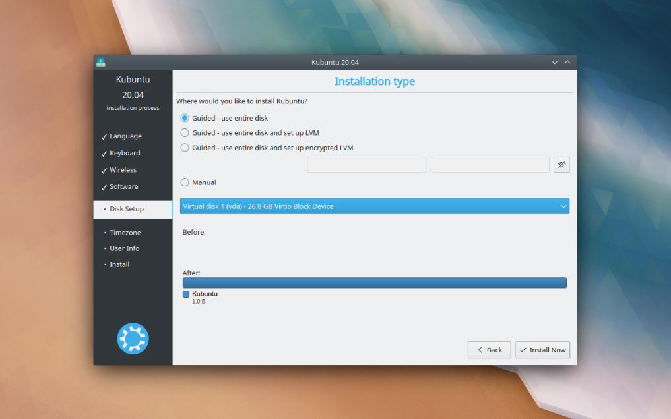Open the Wireless step in sidebar
The height and width of the screenshot is (419, 671).
[123, 170]
